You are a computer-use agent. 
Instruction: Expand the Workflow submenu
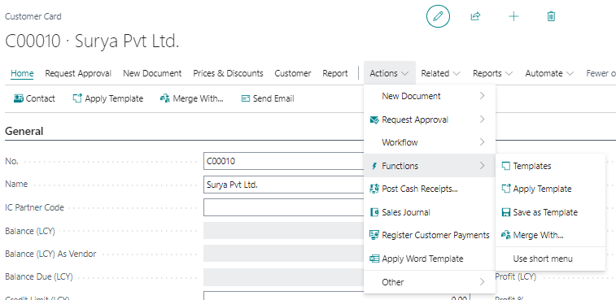(x=430, y=142)
